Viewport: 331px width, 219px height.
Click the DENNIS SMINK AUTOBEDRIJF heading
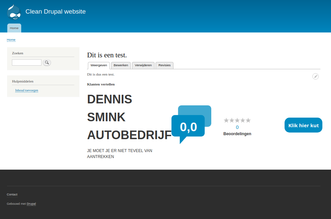click(129, 117)
